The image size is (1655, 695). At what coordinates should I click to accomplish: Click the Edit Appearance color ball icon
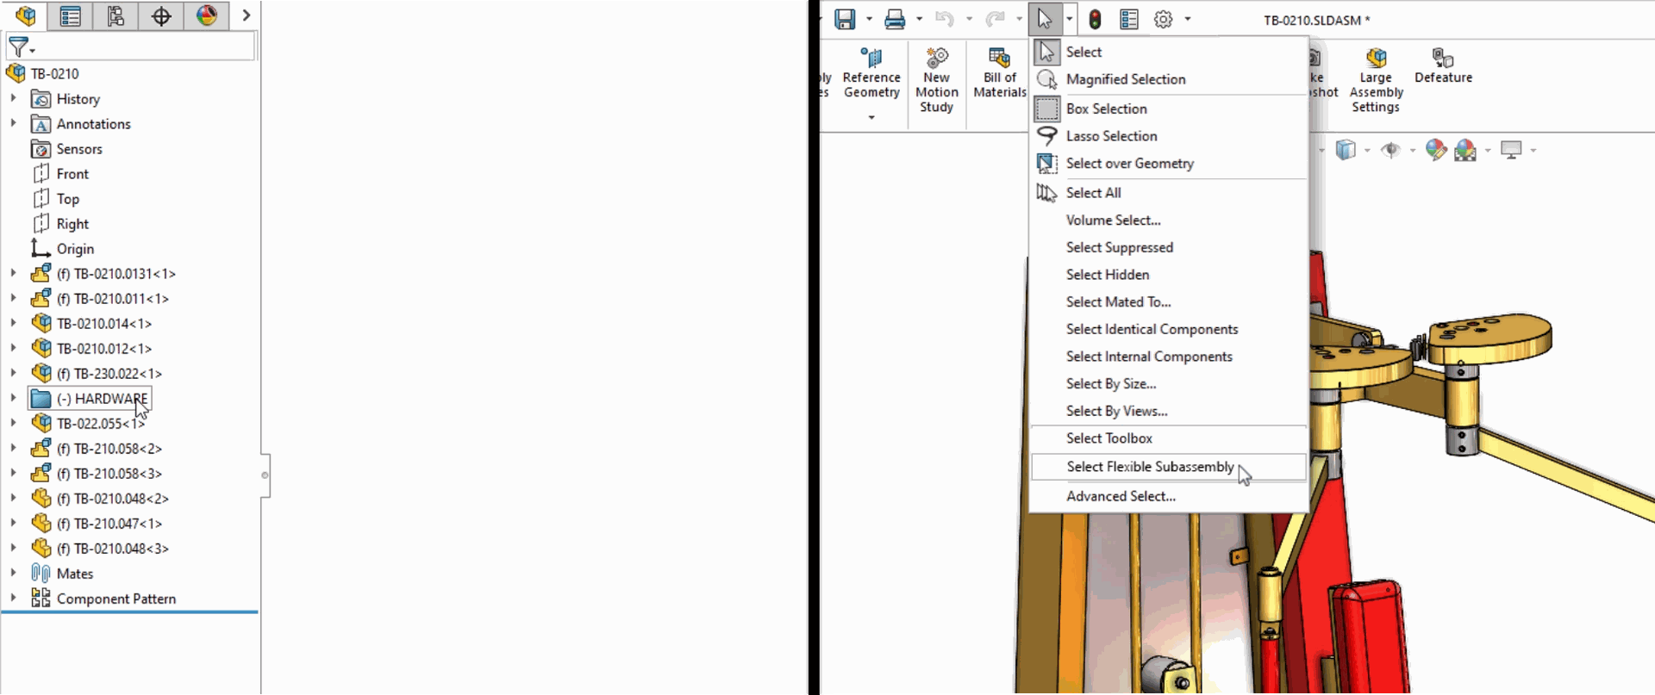coord(1435,150)
